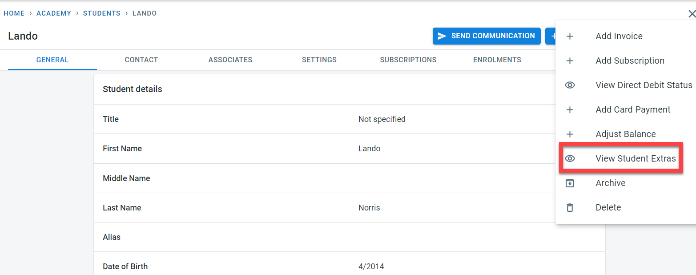Image resolution: width=696 pixels, height=275 pixels.
Task: Go to the Subscriptions tab
Action: [x=408, y=60]
